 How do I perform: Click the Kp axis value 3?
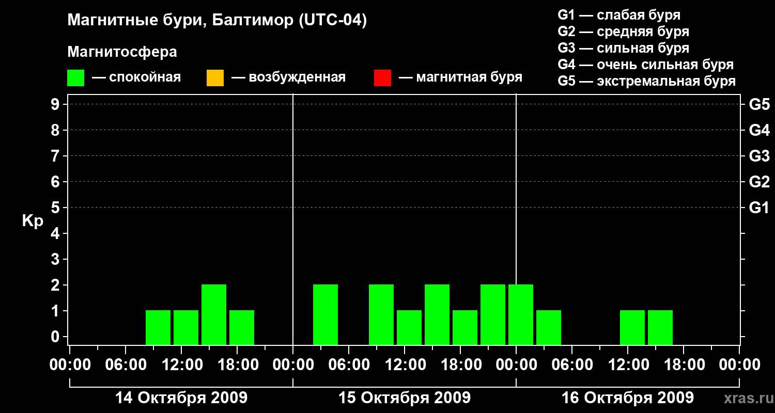(56, 259)
